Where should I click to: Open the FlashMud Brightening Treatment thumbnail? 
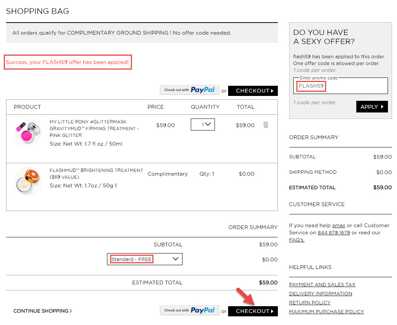tap(28, 181)
